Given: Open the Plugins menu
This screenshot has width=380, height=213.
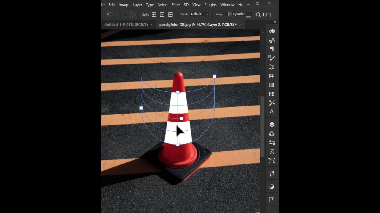Looking at the screenshot, I should [210, 5].
